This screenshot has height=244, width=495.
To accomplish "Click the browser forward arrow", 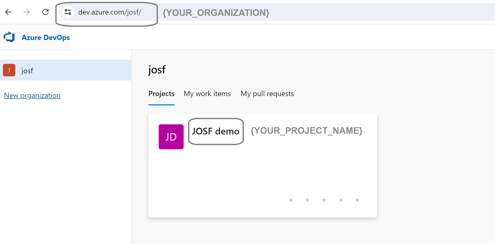I will click(26, 12).
